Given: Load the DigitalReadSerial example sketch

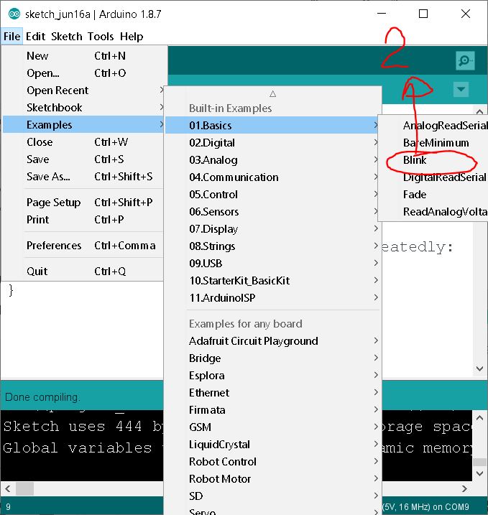Looking at the screenshot, I should [x=433, y=177].
